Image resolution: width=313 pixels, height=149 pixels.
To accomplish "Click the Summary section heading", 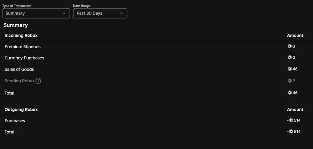I will (x=16, y=25).
